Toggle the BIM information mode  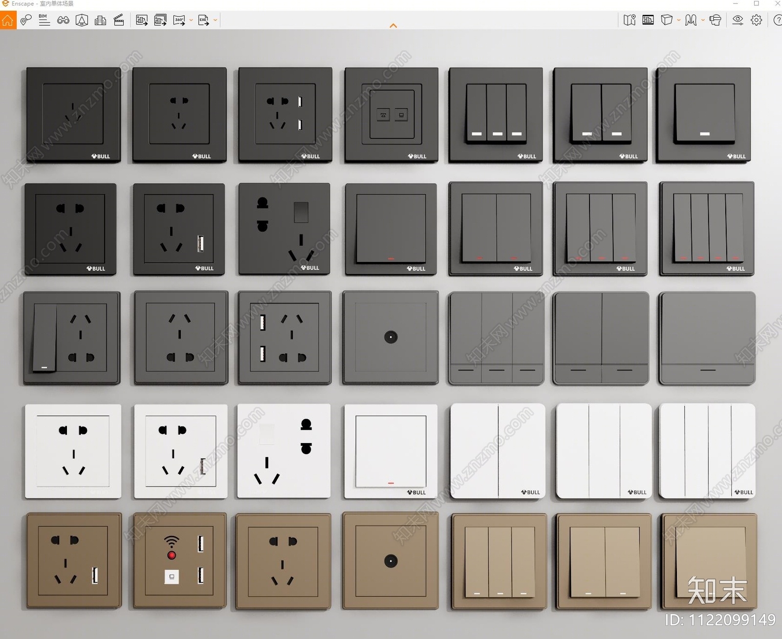pyautogui.click(x=44, y=20)
